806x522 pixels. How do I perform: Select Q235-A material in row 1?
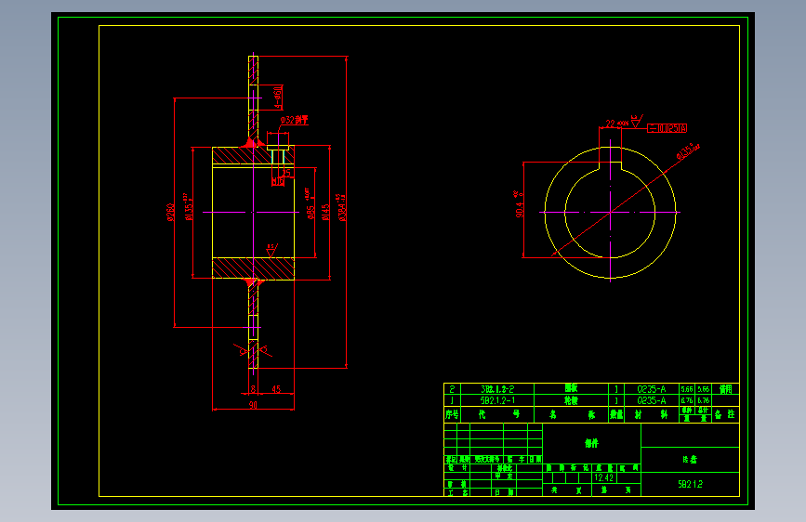pyautogui.click(x=652, y=400)
